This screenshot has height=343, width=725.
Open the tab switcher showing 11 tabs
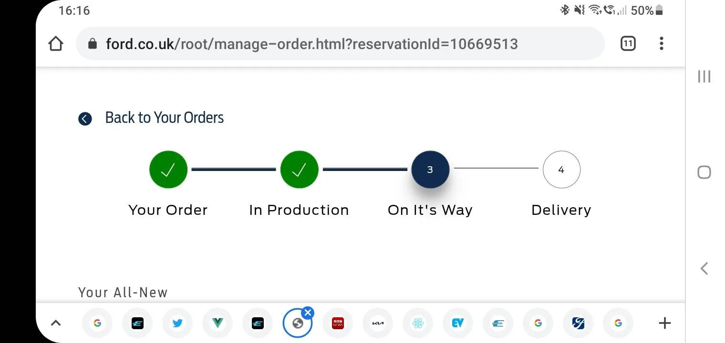pos(628,44)
